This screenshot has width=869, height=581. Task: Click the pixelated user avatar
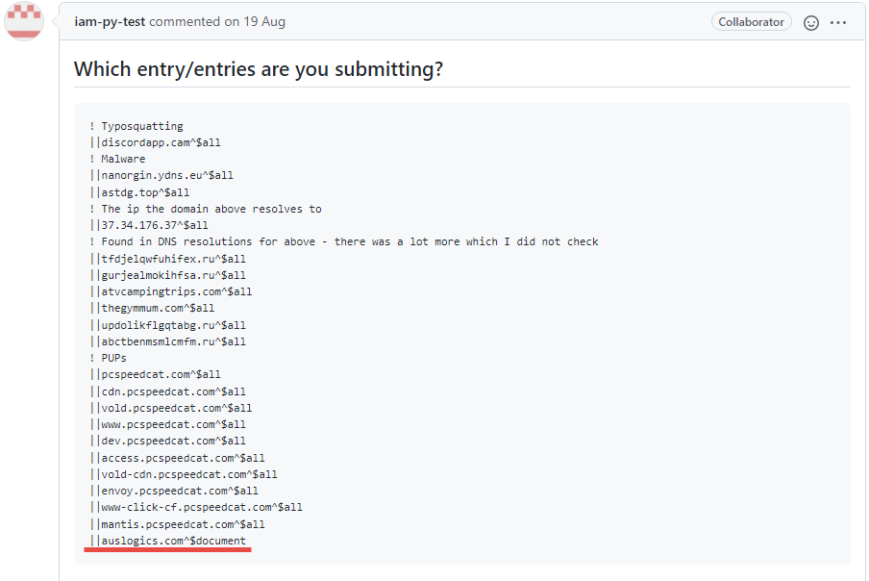pos(24,21)
